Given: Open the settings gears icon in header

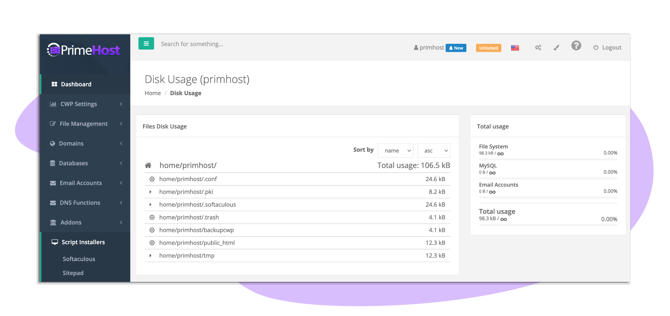Looking at the screenshot, I should pyautogui.click(x=538, y=48).
